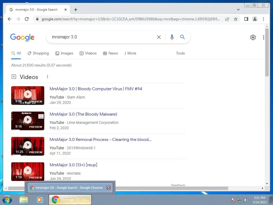Viewport: 273px width, 205px height.
Task: Clear the search box text
Action: 159,37
